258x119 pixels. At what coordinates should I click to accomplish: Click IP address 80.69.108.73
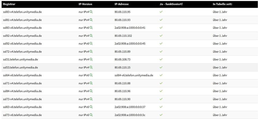pos(123,59)
